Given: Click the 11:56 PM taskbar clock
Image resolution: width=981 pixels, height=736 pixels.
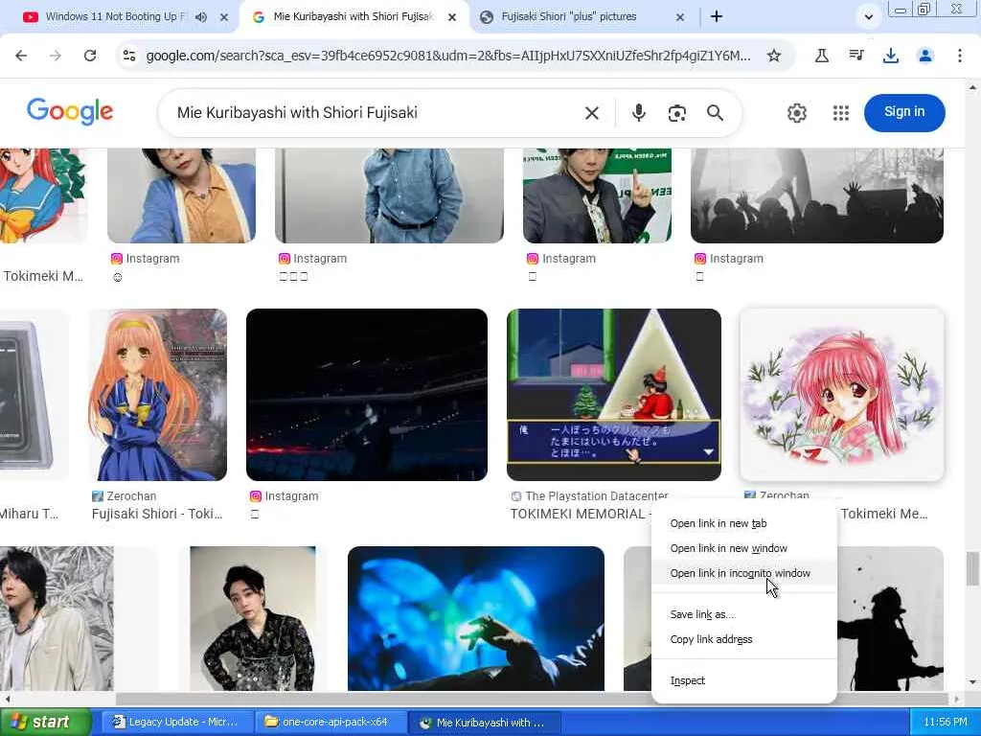Looking at the screenshot, I should [x=946, y=723].
